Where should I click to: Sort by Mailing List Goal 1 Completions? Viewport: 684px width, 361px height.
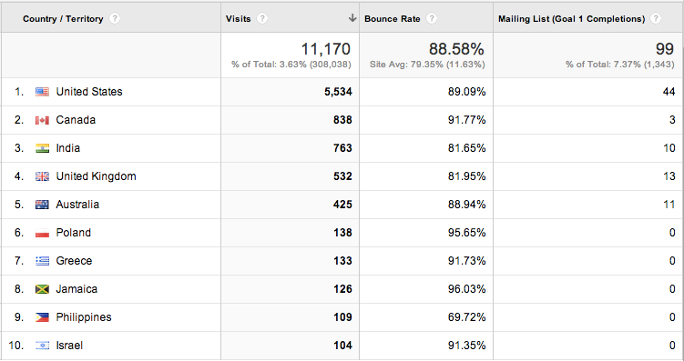(571, 19)
